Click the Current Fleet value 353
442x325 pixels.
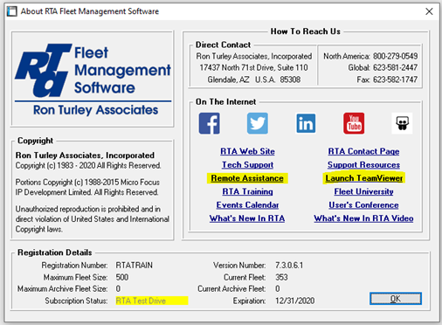tap(281, 277)
